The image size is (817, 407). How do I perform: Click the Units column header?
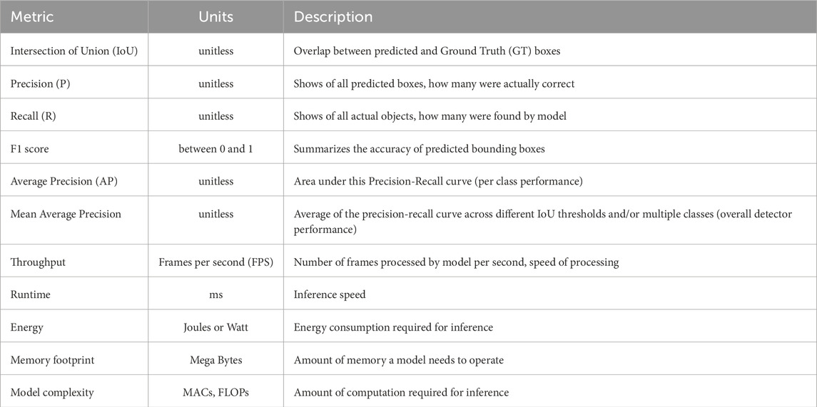coord(215,16)
